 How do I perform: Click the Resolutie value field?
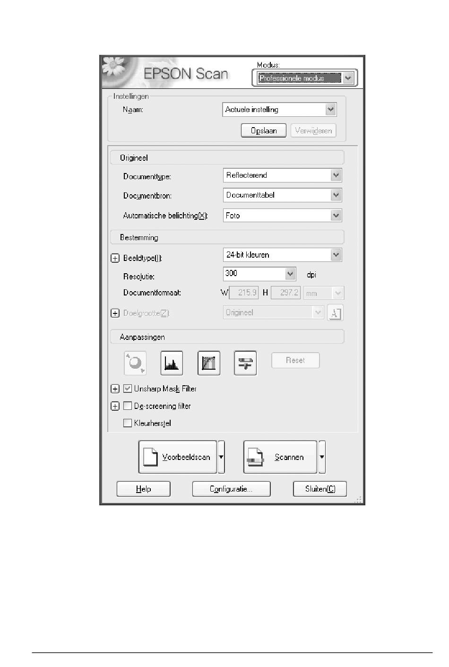tap(254, 274)
